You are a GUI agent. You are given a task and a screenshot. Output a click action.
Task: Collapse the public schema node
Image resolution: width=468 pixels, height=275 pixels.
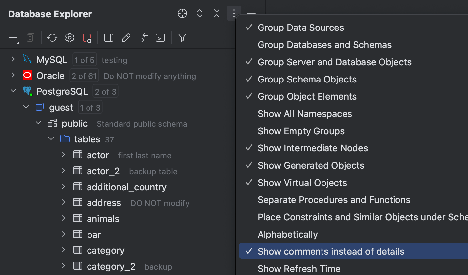pos(38,123)
